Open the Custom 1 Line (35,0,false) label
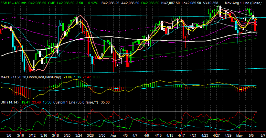266x138 pixels. click(x=76, y=102)
